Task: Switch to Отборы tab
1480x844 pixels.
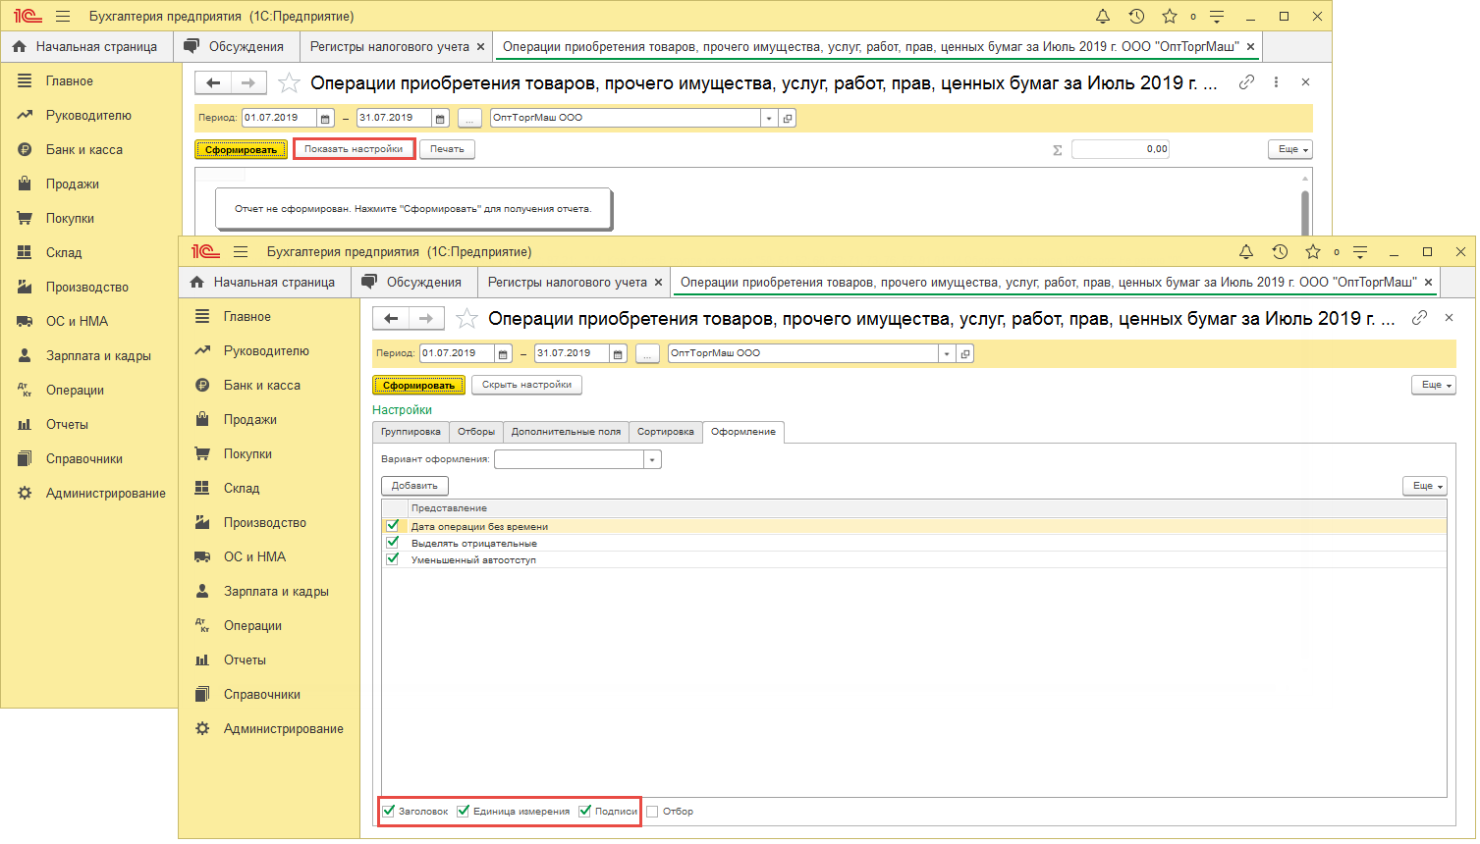Action: tap(476, 432)
